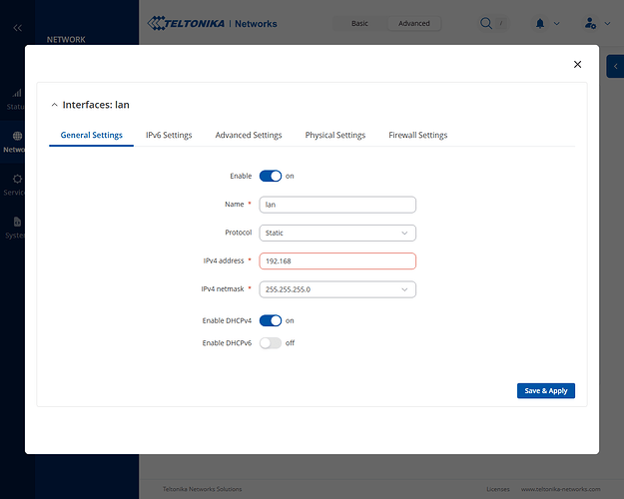
Task: Open the Physical Settings tab
Action: [x=335, y=136]
